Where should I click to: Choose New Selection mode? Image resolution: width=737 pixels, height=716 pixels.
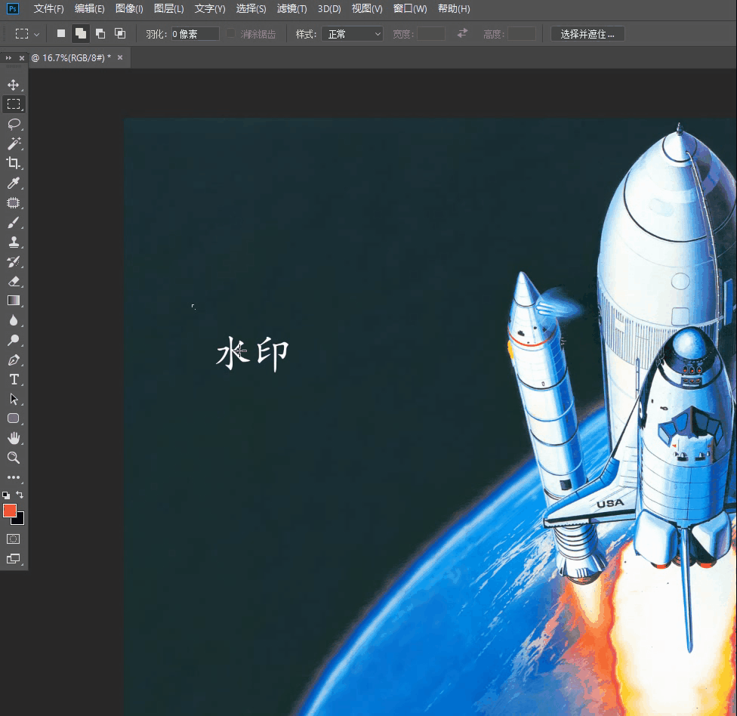[x=61, y=33]
